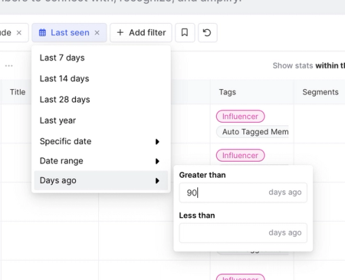Open the three-dots options menu
The height and width of the screenshot is (280, 345).
(x=9, y=66)
